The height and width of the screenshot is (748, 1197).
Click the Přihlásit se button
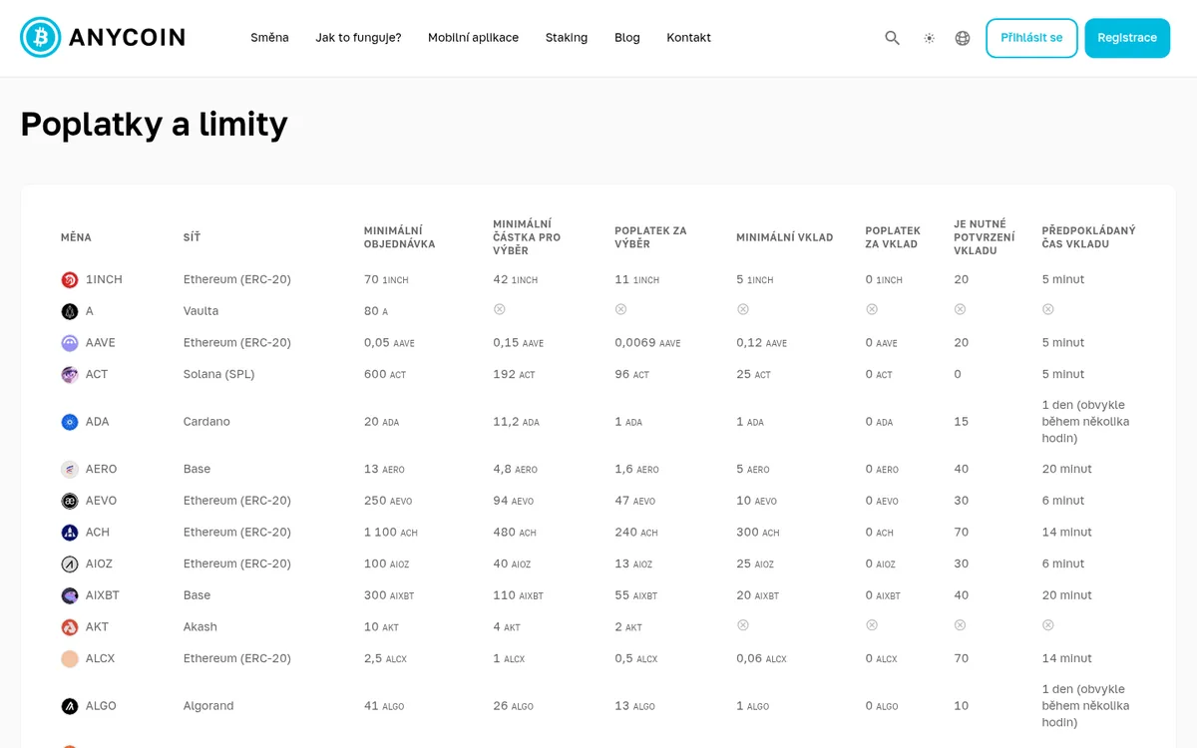(x=1031, y=38)
